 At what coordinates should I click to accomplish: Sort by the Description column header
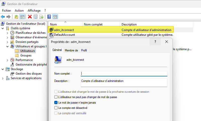(157, 24)
